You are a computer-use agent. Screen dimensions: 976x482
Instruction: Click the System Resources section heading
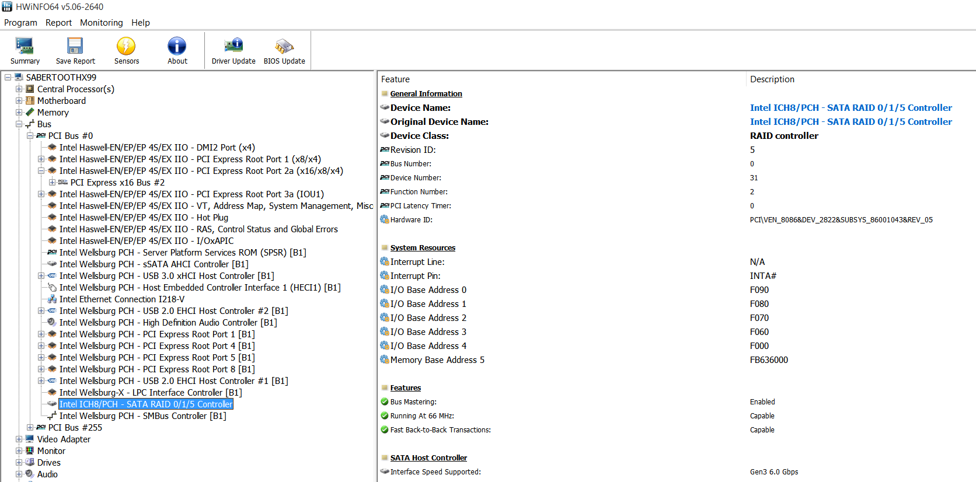pos(423,248)
